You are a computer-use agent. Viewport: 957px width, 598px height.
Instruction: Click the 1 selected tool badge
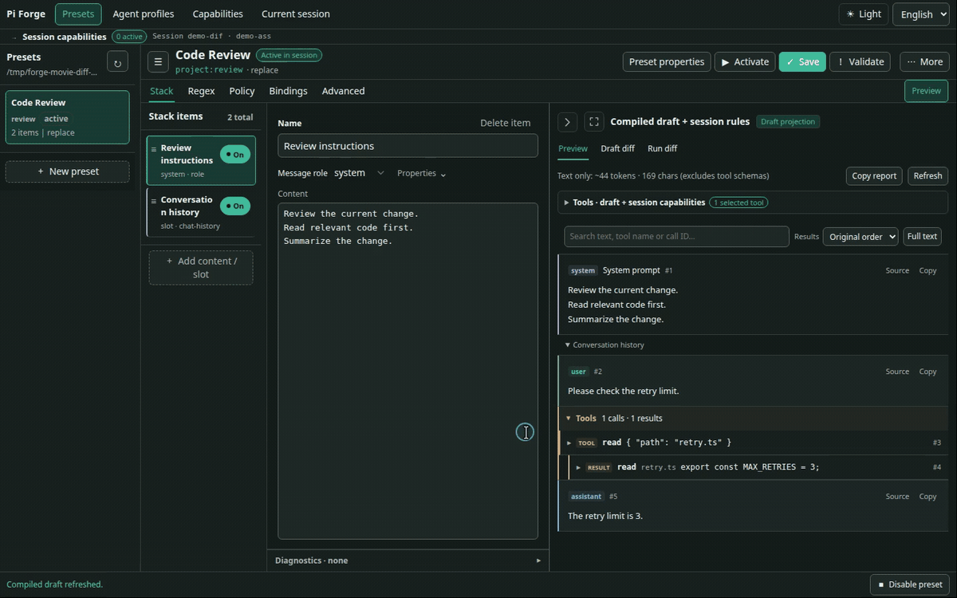click(x=739, y=203)
